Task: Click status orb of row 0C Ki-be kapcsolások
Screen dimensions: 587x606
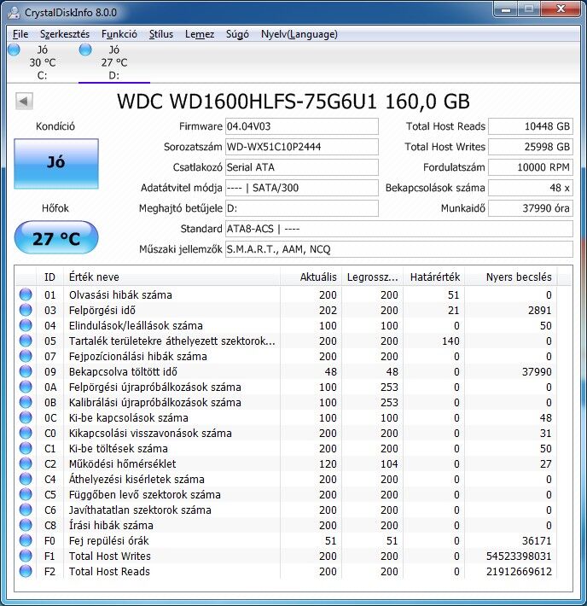Action: pos(26,417)
